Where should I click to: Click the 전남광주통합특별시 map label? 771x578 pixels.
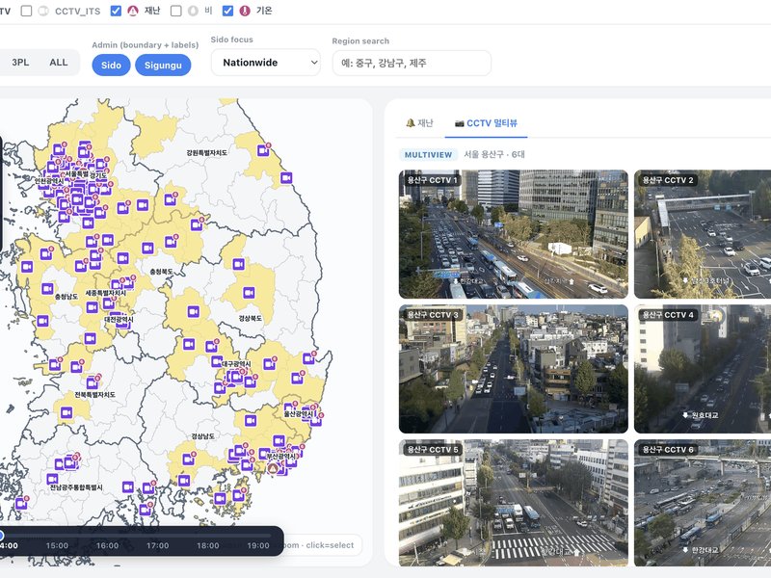pyautogui.click(x=76, y=487)
